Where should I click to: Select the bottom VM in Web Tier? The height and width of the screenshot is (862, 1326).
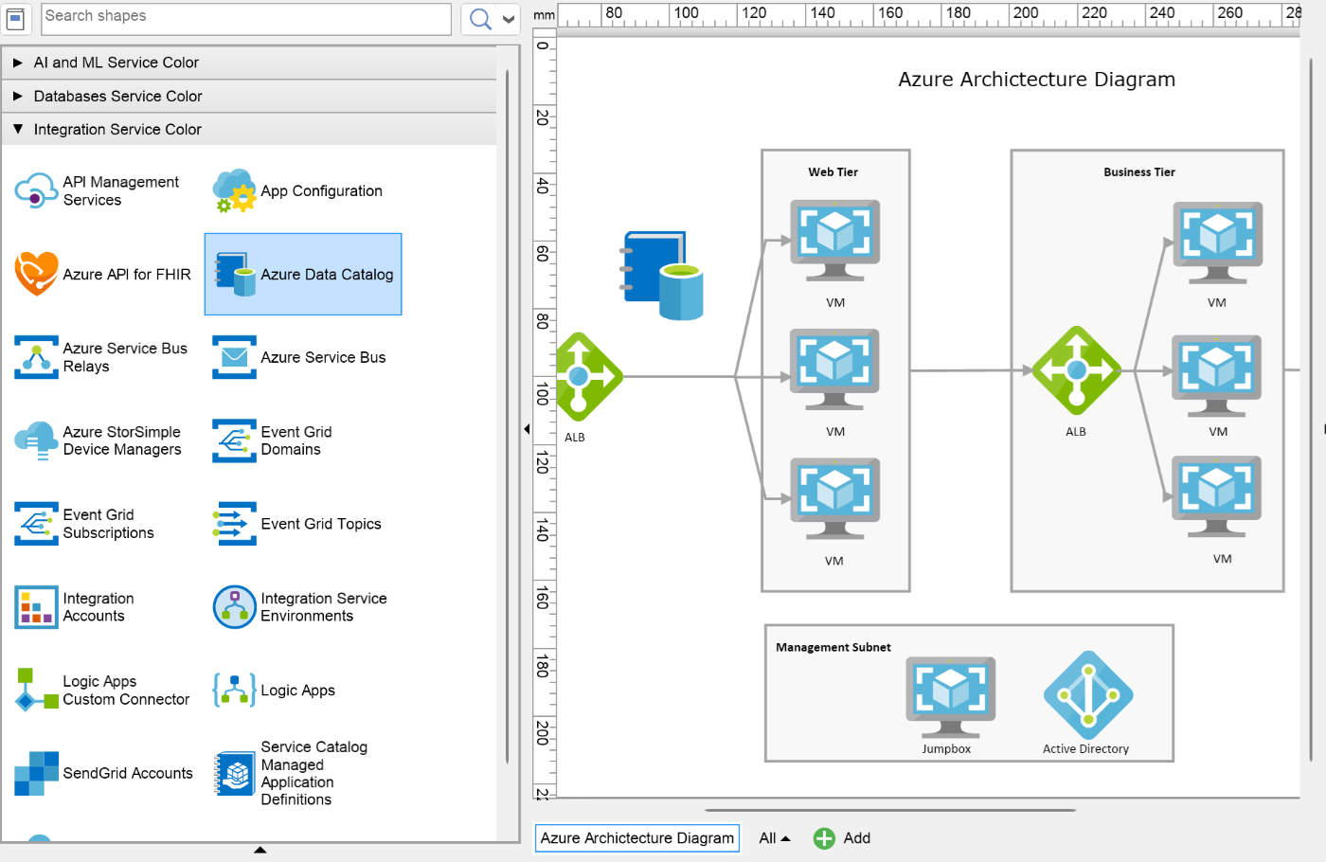pos(834,499)
